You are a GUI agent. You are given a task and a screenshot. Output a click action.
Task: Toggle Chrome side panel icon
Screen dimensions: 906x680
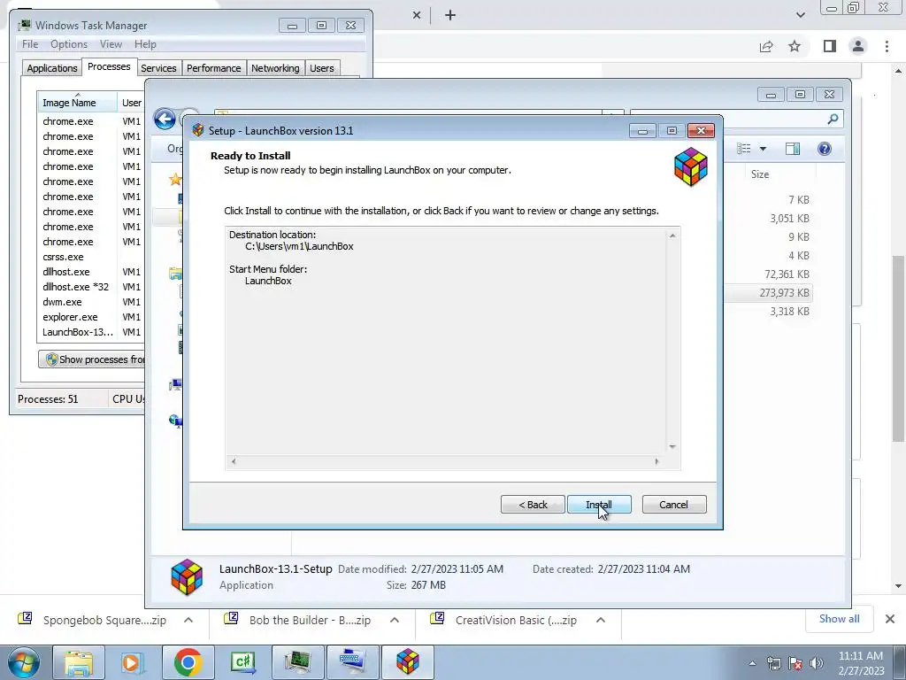[x=830, y=46]
